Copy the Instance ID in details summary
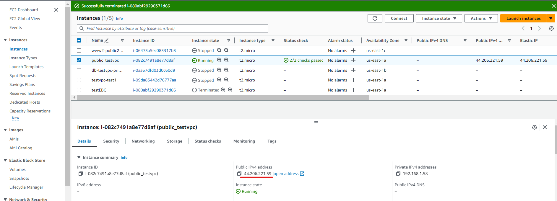This screenshot has width=557, height=201. point(80,174)
